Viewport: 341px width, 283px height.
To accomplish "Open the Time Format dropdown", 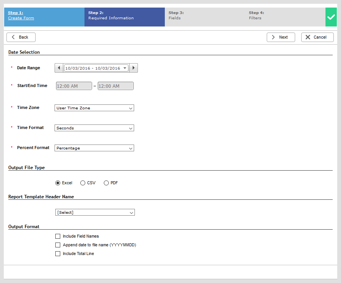I will 94,128.
